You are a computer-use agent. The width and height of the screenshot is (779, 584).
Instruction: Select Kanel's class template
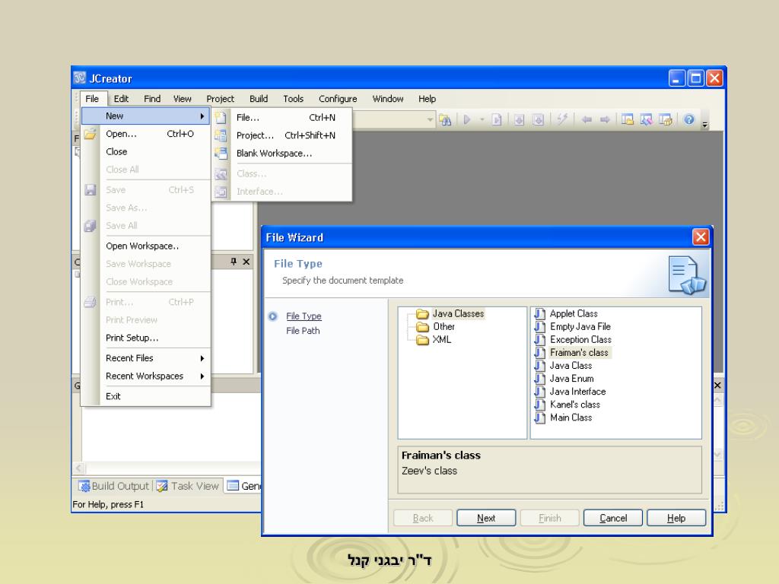575,405
